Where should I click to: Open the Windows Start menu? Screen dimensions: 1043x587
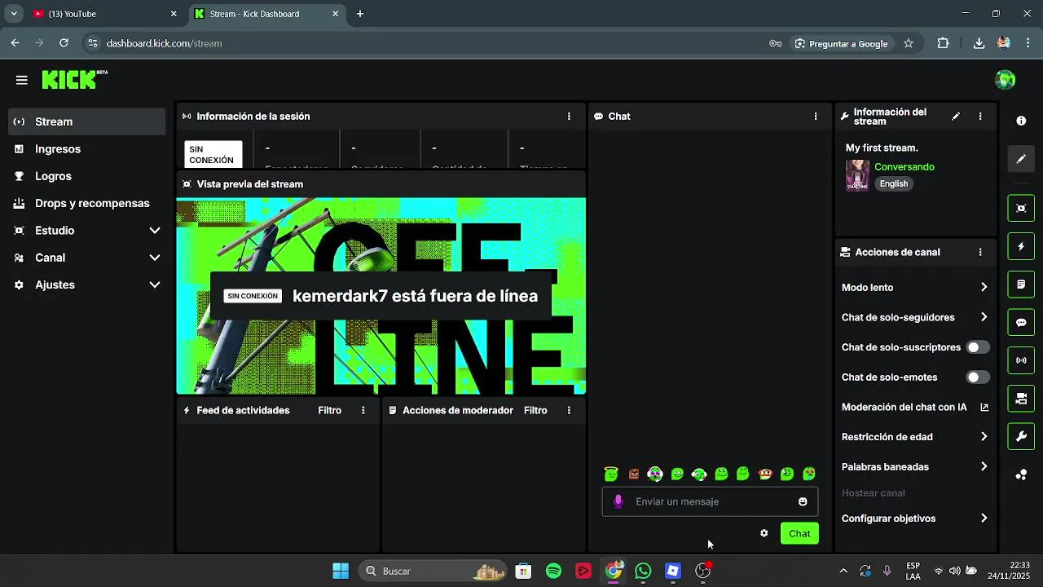point(341,572)
